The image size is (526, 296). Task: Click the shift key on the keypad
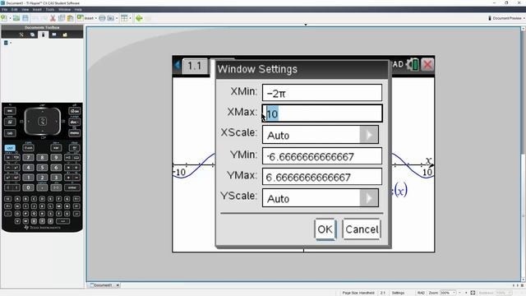coord(29,148)
